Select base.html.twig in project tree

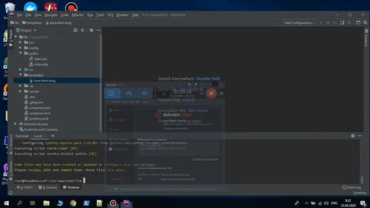[58, 81]
